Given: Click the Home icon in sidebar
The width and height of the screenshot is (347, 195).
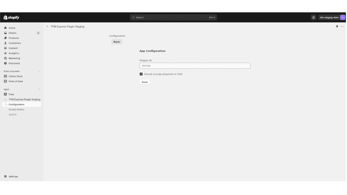Looking at the screenshot, I should point(5,28).
